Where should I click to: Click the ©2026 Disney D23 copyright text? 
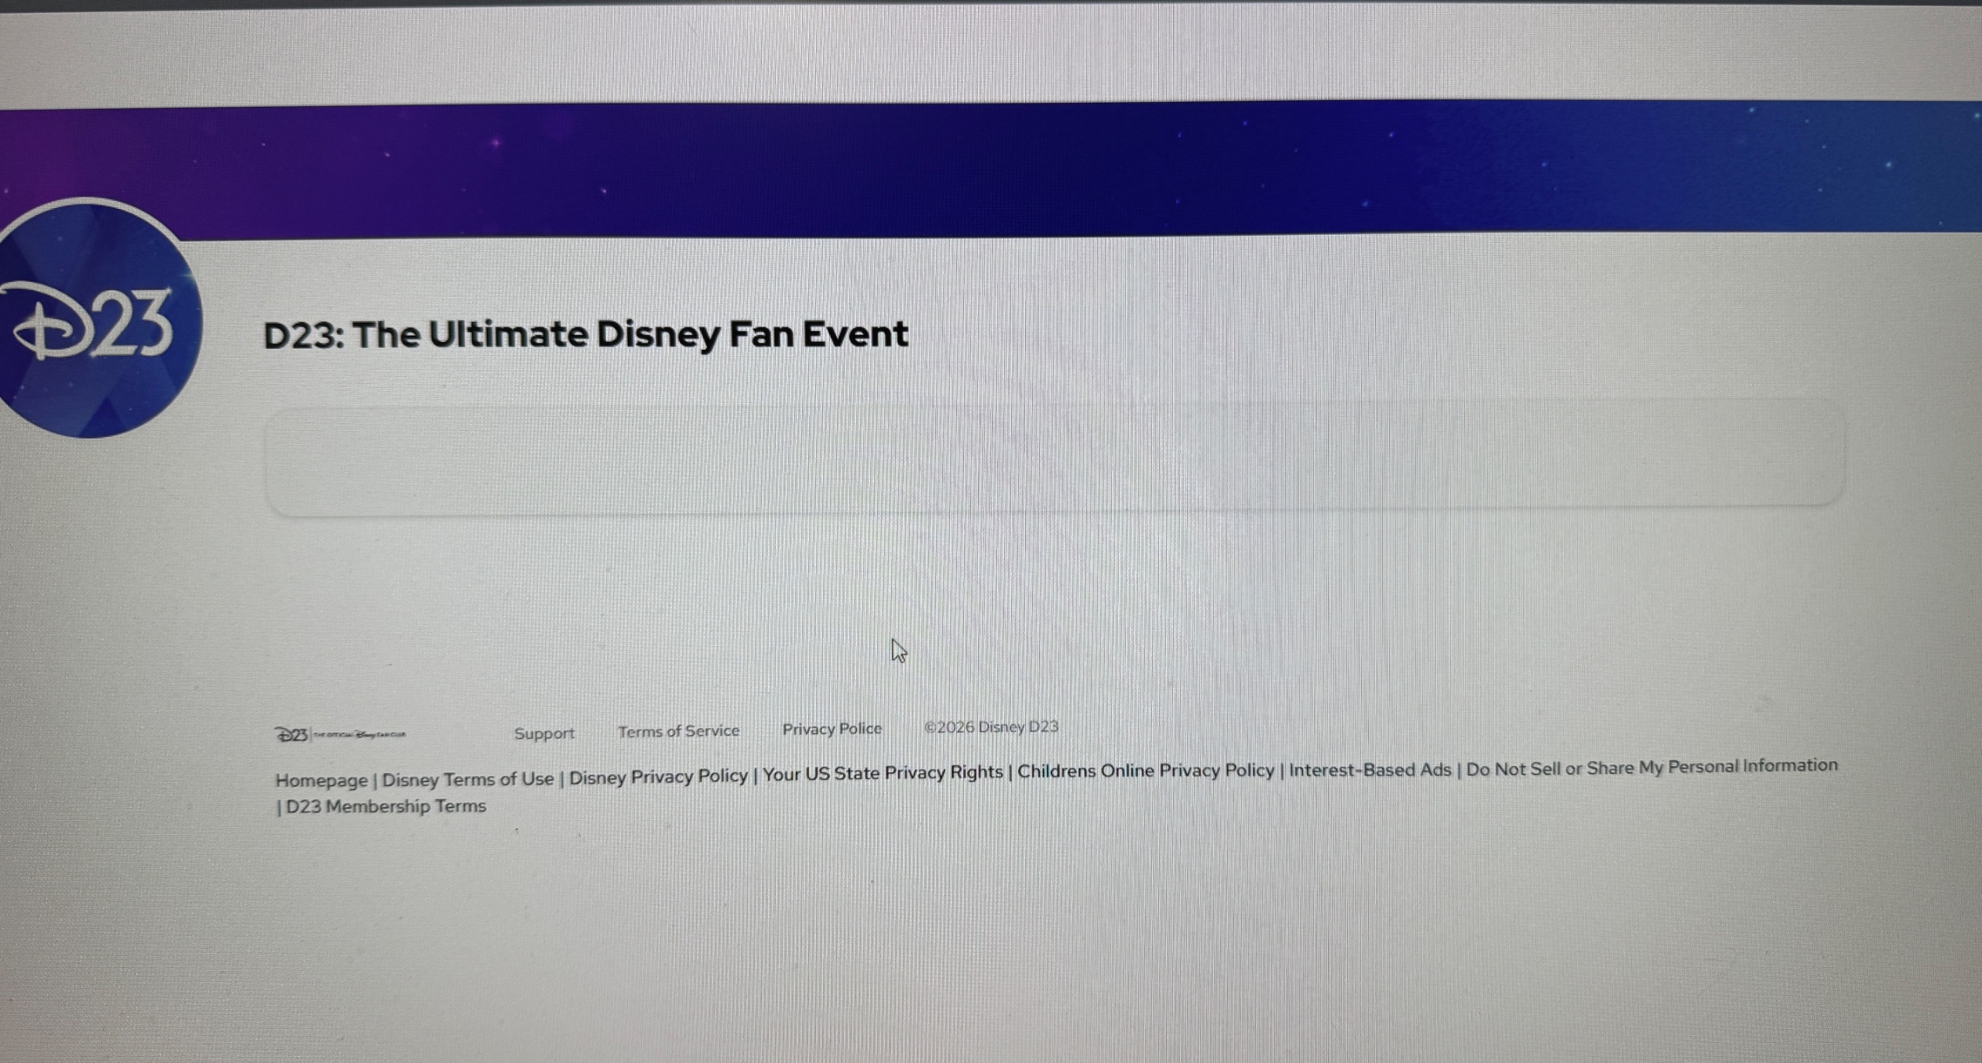991,727
